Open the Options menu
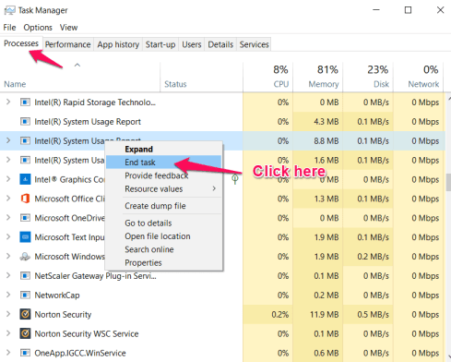The width and height of the screenshot is (451, 362). coord(38,28)
